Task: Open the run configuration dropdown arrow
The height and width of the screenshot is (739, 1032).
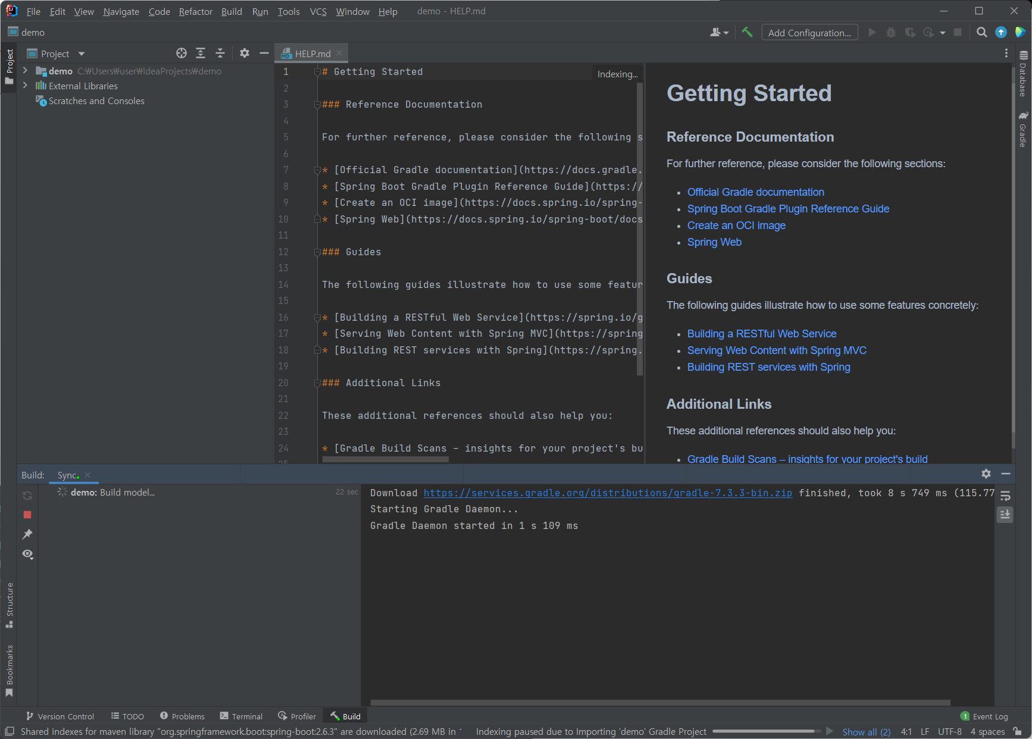Action: 943,33
